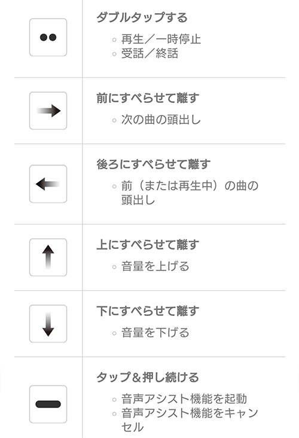
Task: Click the 音量を上げる bullet item
Action: tap(155, 266)
